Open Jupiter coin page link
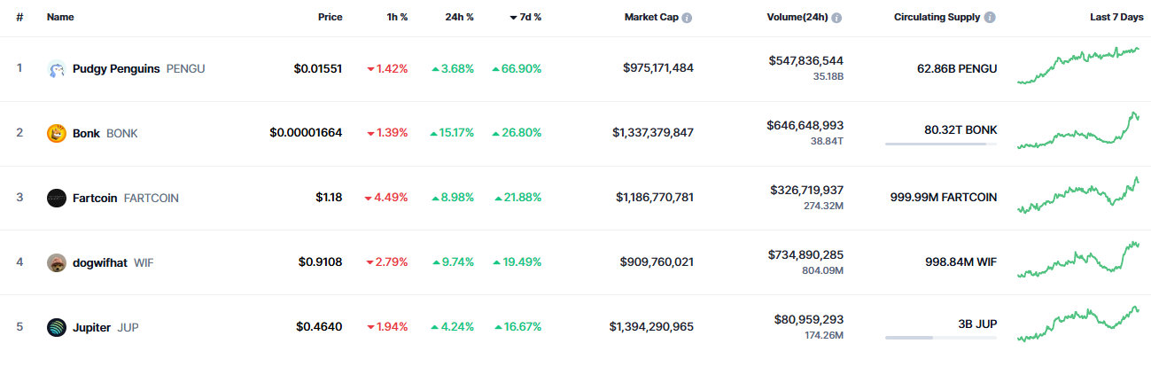This screenshot has width=1151, height=367. click(x=91, y=327)
